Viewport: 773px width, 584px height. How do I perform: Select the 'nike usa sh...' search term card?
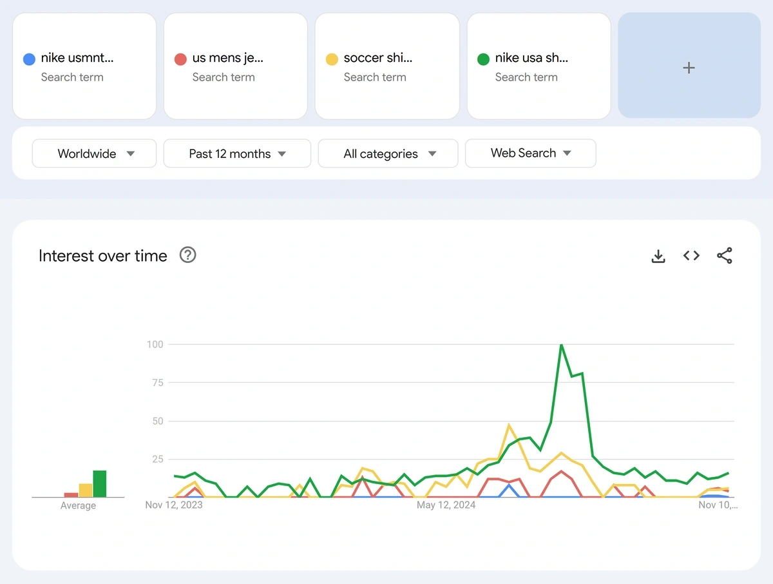tap(539, 67)
